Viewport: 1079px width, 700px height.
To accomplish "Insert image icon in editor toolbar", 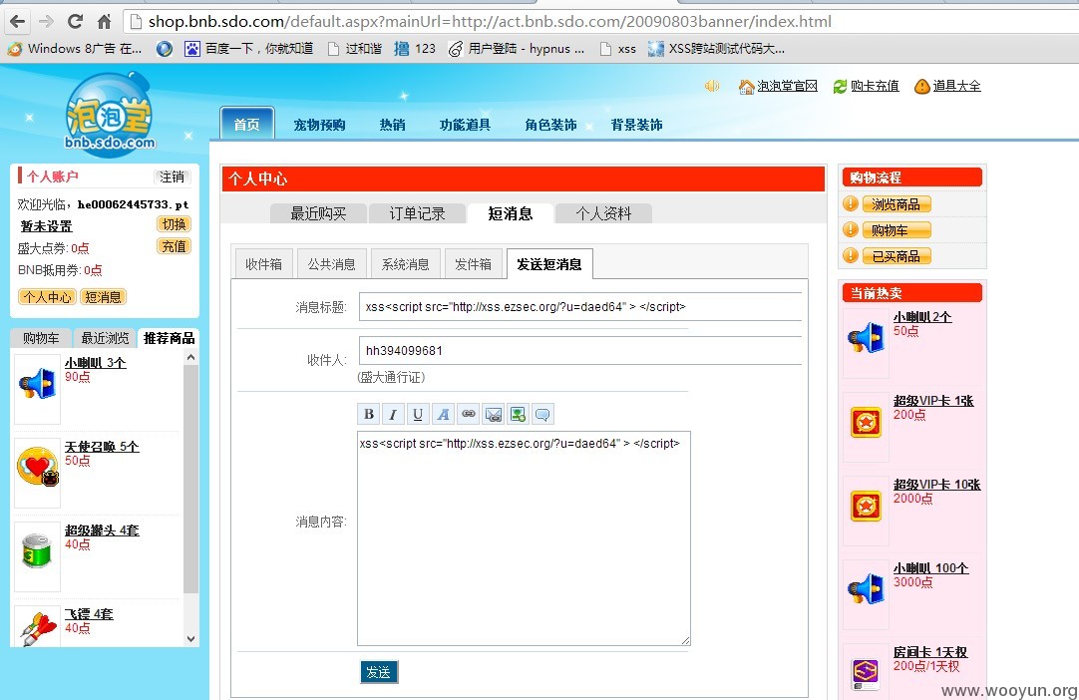I will (518, 415).
